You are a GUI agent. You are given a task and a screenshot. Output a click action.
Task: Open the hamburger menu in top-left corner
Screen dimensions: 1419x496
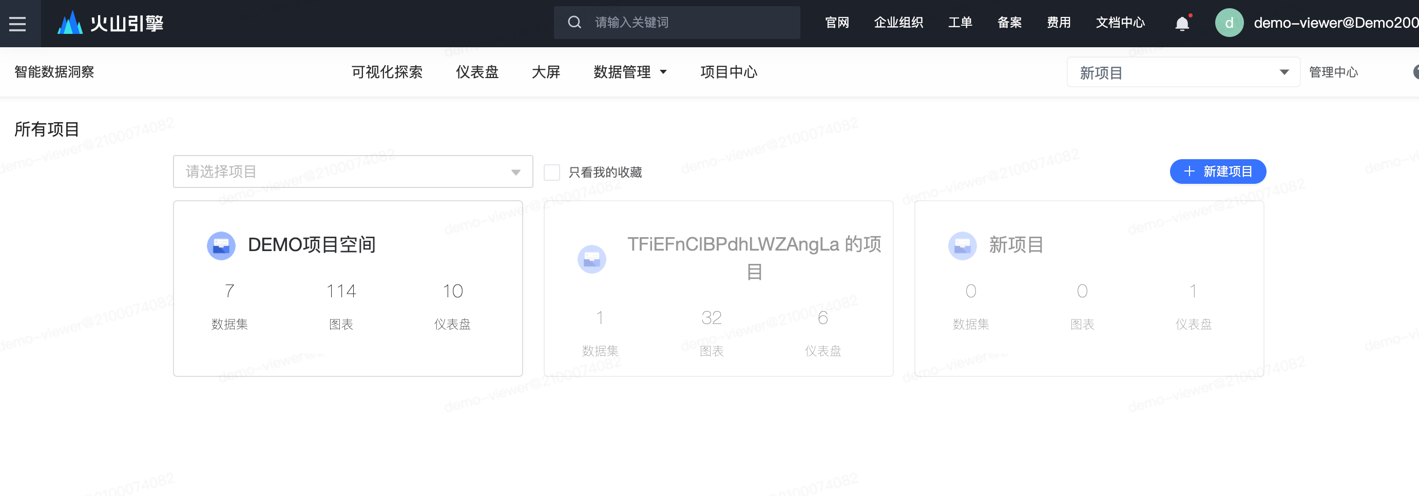pos(17,24)
